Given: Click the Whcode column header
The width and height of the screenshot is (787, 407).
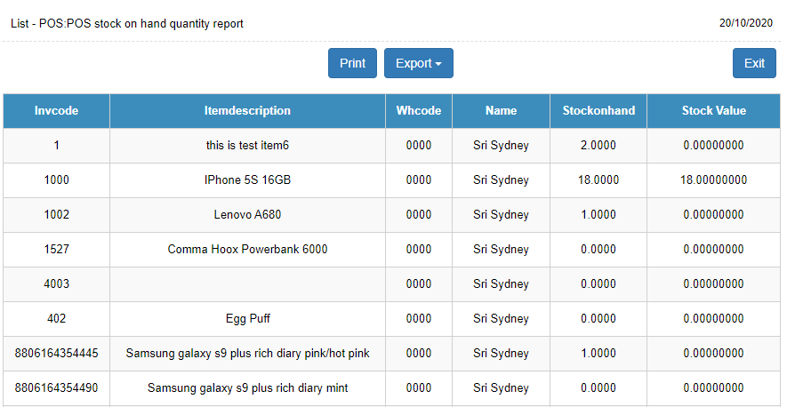Looking at the screenshot, I should coord(418,111).
